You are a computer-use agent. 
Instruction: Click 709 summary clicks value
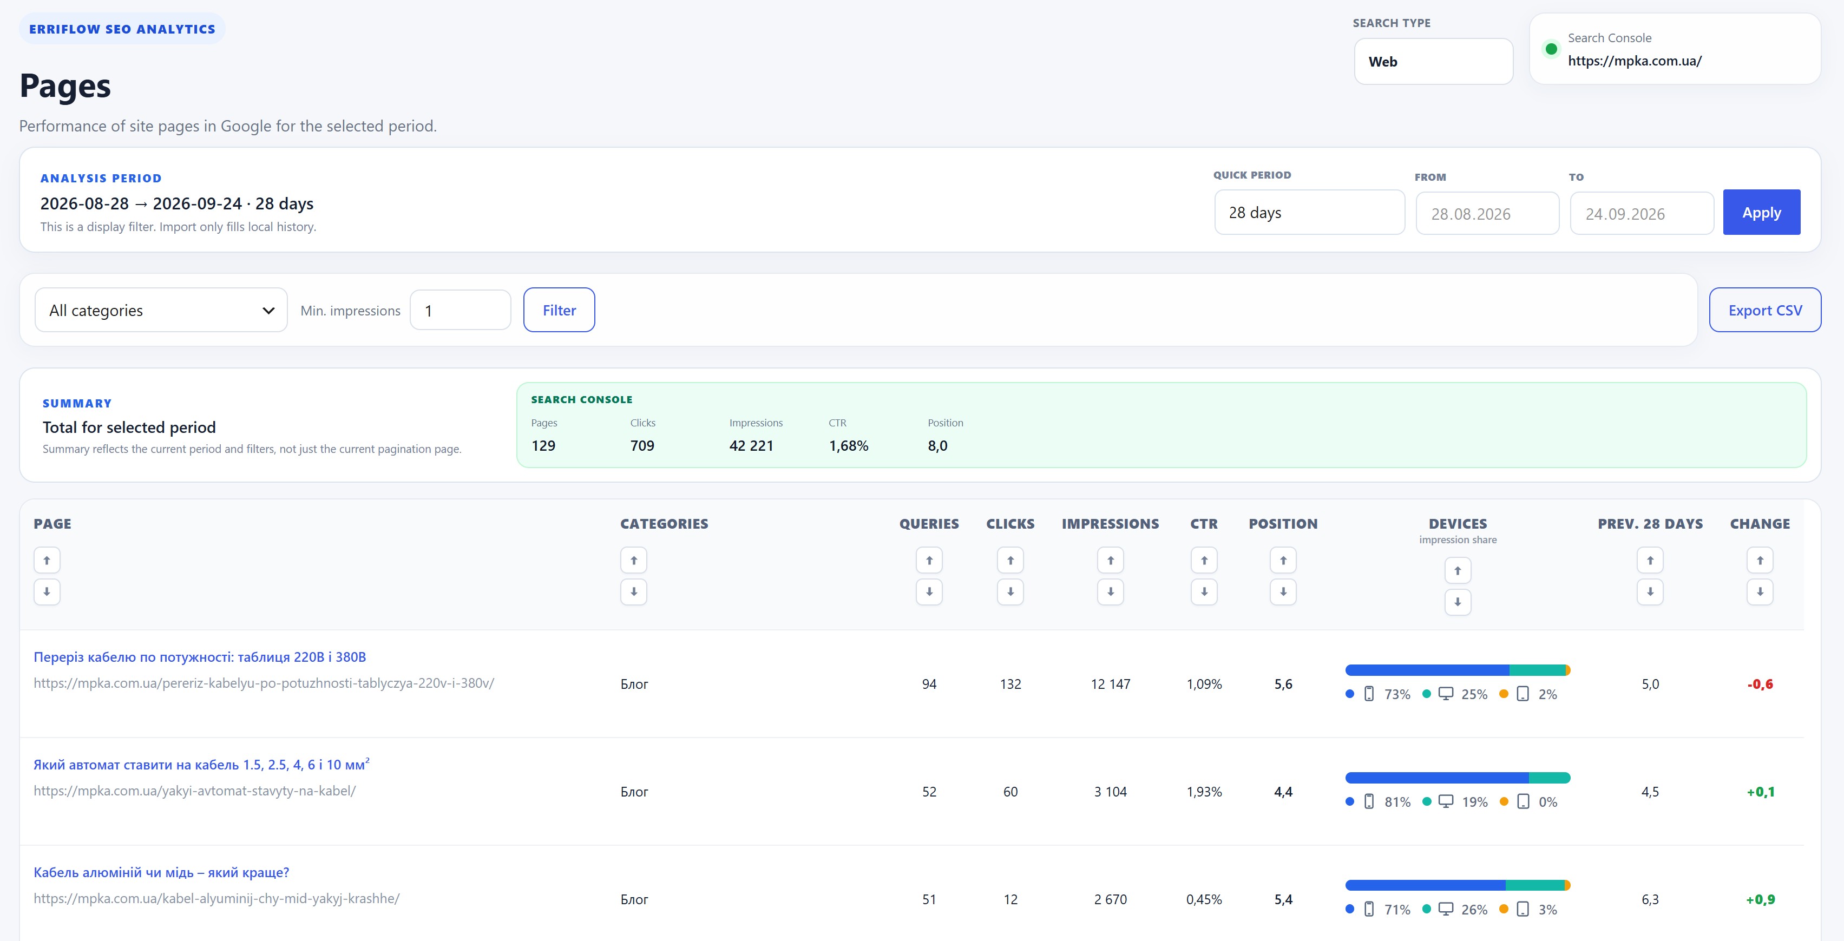click(x=642, y=446)
